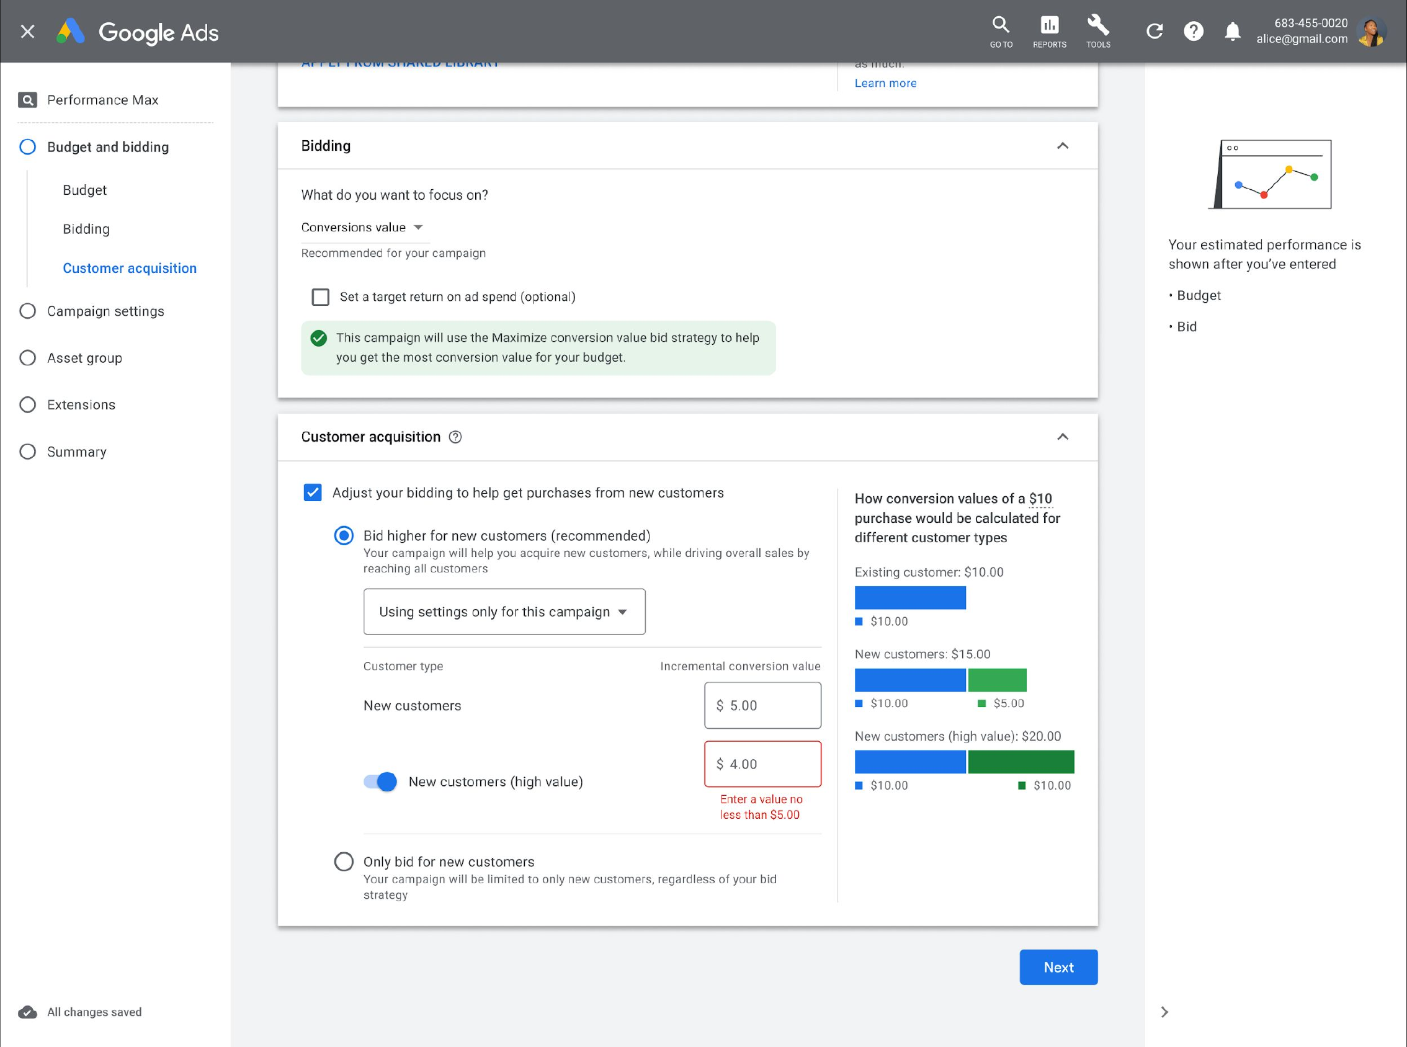The width and height of the screenshot is (1407, 1047).
Task: Click the Customer acquisition help icon
Action: [455, 437]
